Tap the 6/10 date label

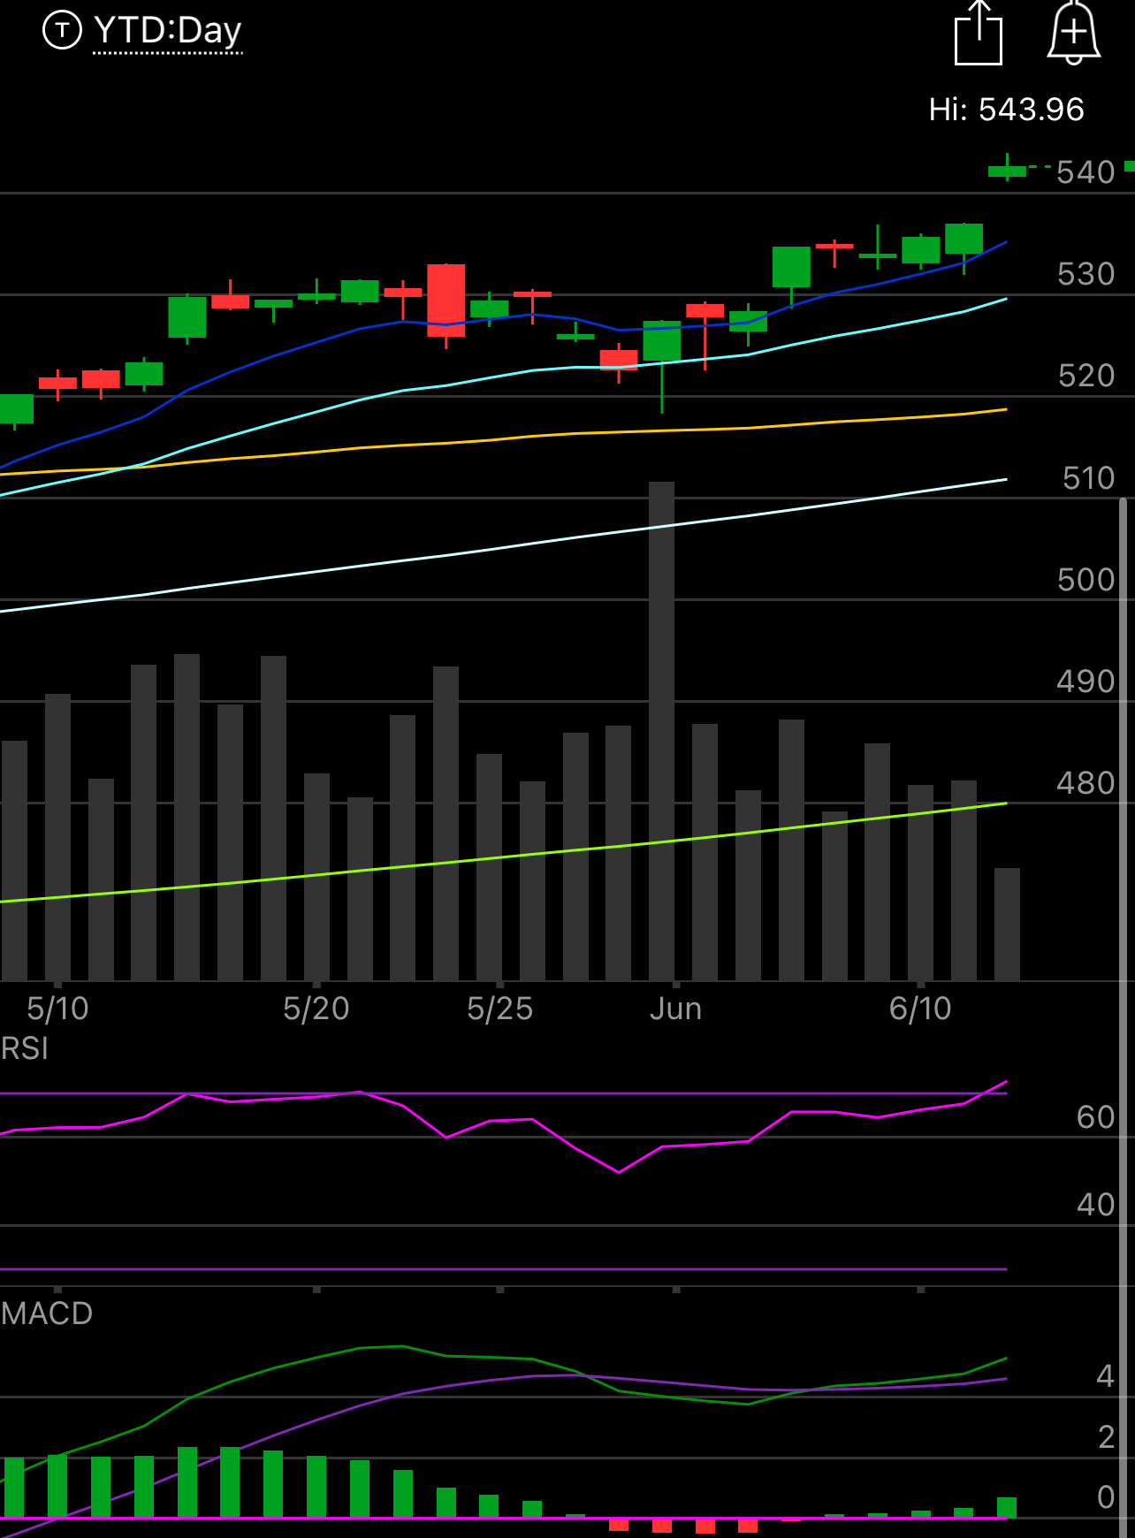point(920,1009)
